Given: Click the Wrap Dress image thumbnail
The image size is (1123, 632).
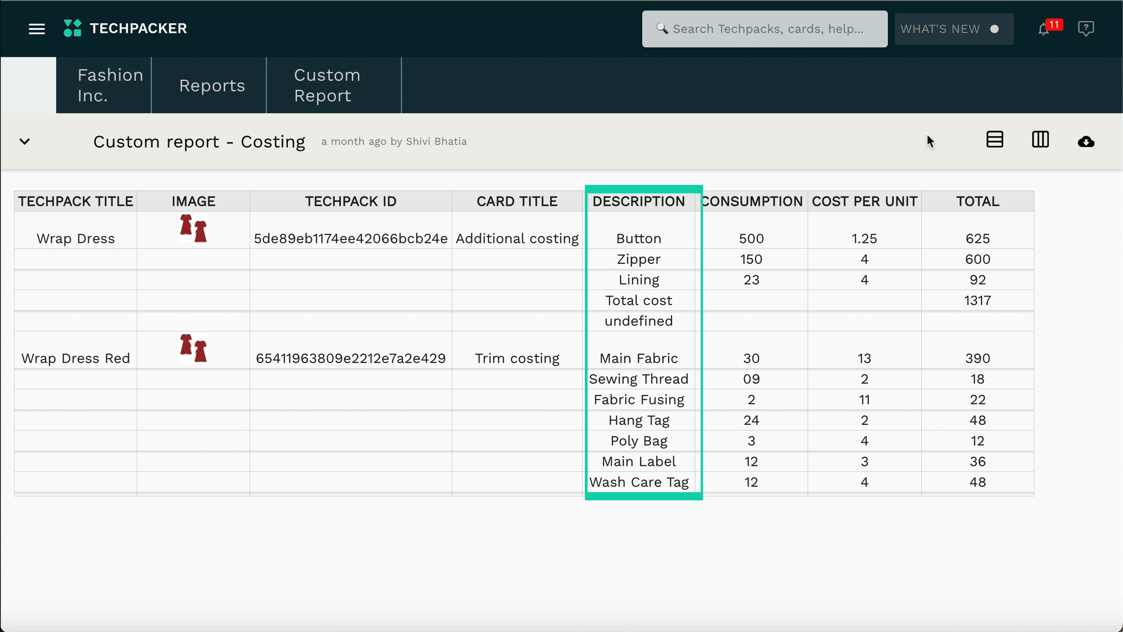Looking at the screenshot, I should tap(193, 229).
